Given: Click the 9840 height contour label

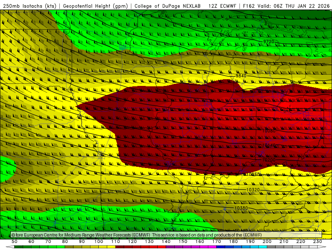Looking at the screenshot, I should pos(241,76).
